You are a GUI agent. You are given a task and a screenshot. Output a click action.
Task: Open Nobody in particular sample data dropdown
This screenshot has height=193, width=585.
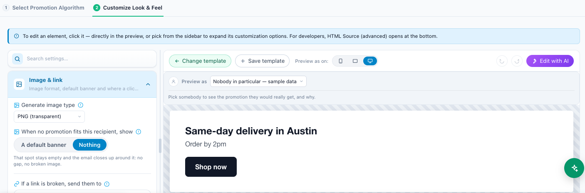point(258,82)
